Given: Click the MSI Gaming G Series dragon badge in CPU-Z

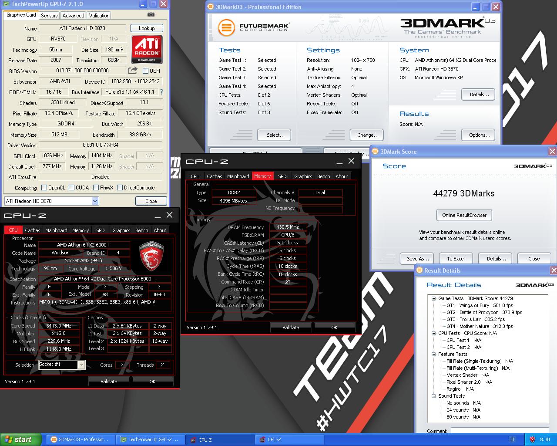Looking at the screenshot, I should (x=151, y=256).
